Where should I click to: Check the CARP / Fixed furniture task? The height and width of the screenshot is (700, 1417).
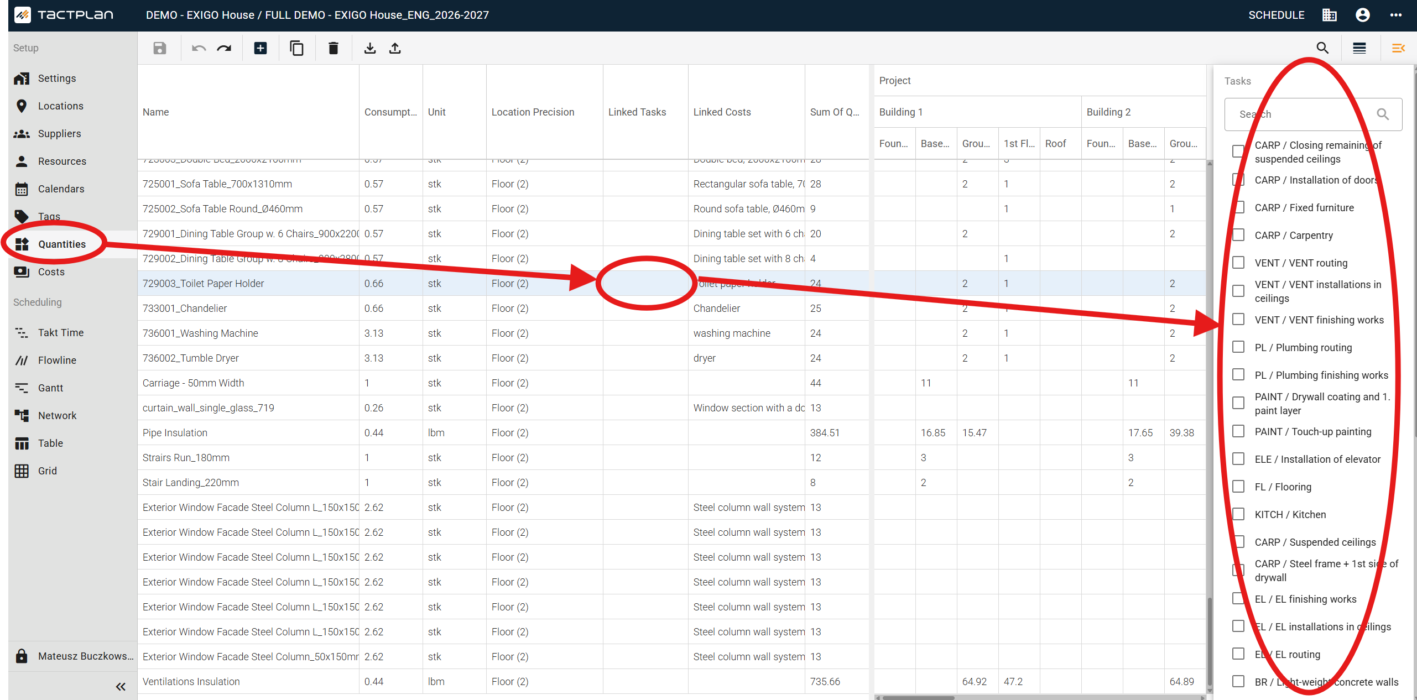[x=1239, y=207]
